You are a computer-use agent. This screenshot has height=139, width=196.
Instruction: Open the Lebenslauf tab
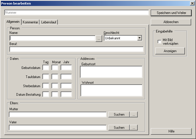[x=49, y=22]
